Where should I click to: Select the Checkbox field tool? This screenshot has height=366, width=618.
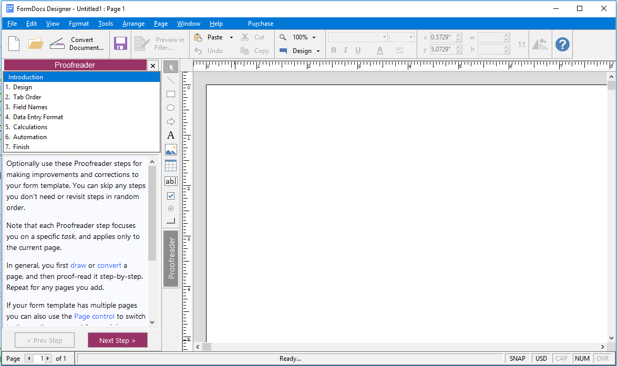tap(171, 196)
